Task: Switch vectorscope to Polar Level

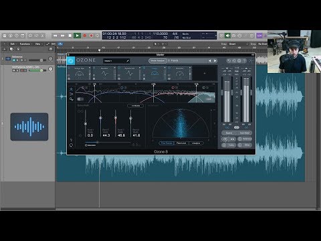Action: coord(181,143)
